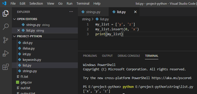Viewport: 197px width, 94px height.
Task: Open the Search view in activity bar
Action: click(x=6, y=27)
